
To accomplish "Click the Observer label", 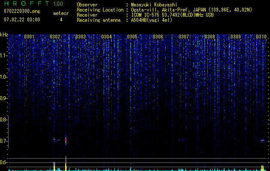I will (x=87, y=5).
